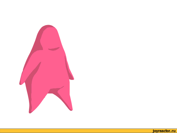Select the pink figure's rounded head
177x133 pixels.
(x=50, y=37)
